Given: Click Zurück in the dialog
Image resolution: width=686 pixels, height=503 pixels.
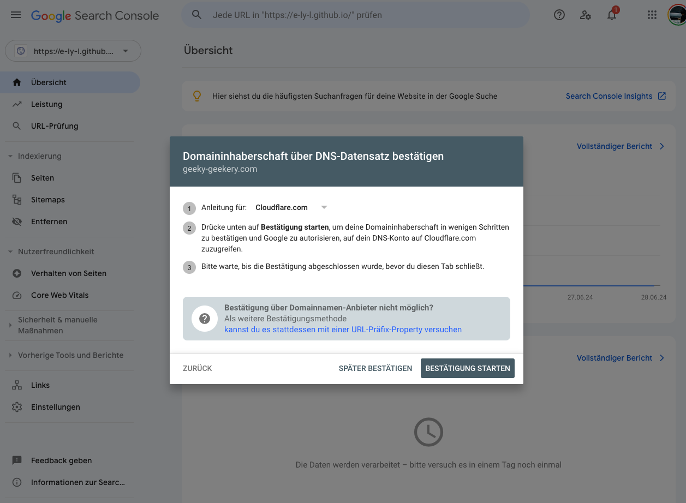Looking at the screenshot, I should [197, 368].
